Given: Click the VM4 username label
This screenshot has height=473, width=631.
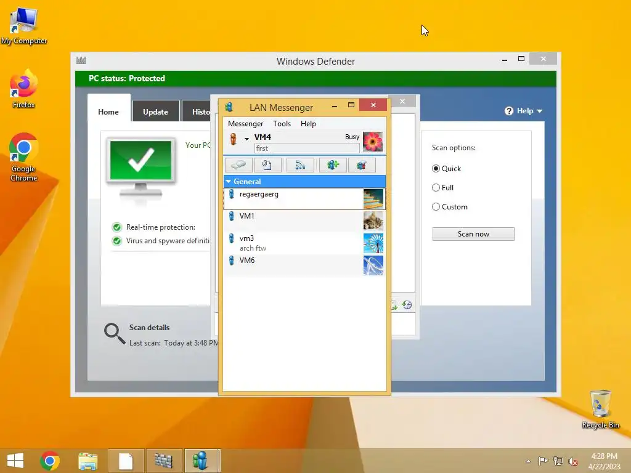Looking at the screenshot, I should tap(263, 137).
